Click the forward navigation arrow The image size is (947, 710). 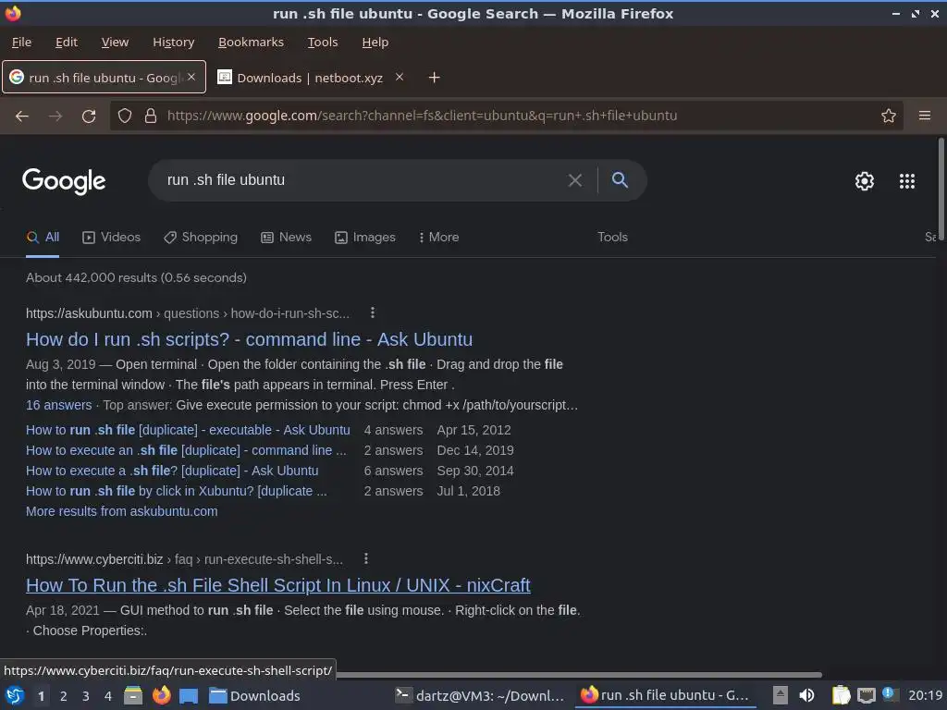[x=55, y=116]
